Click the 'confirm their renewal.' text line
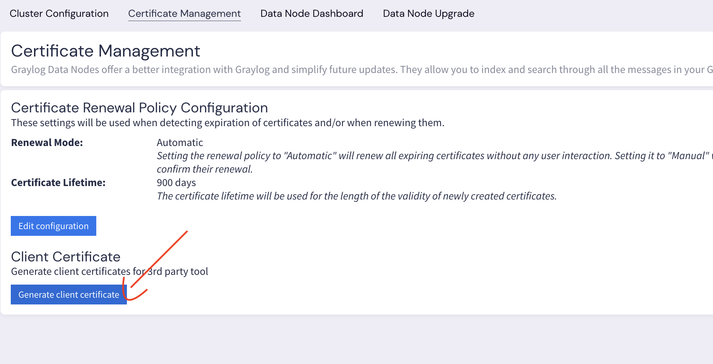The height and width of the screenshot is (364, 713). tap(205, 169)
